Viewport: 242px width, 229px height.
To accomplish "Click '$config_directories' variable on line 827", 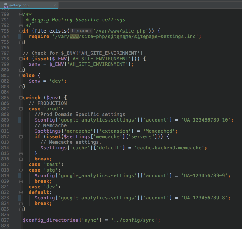I will tap(51, 220).
